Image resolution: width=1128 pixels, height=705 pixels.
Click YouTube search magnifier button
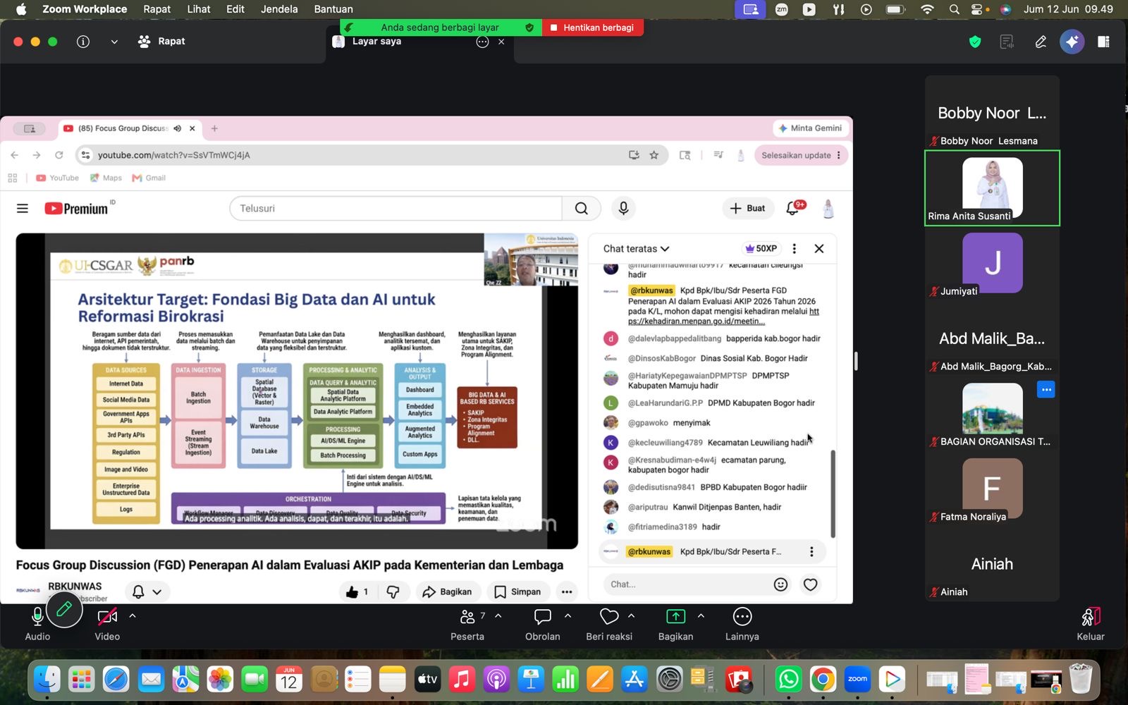[581, 208]
